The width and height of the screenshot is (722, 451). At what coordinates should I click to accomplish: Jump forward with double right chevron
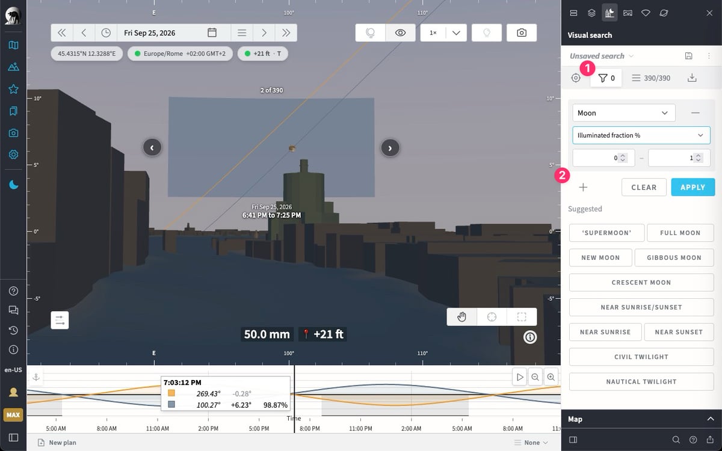pyautogui.click(x=286, y=33)
